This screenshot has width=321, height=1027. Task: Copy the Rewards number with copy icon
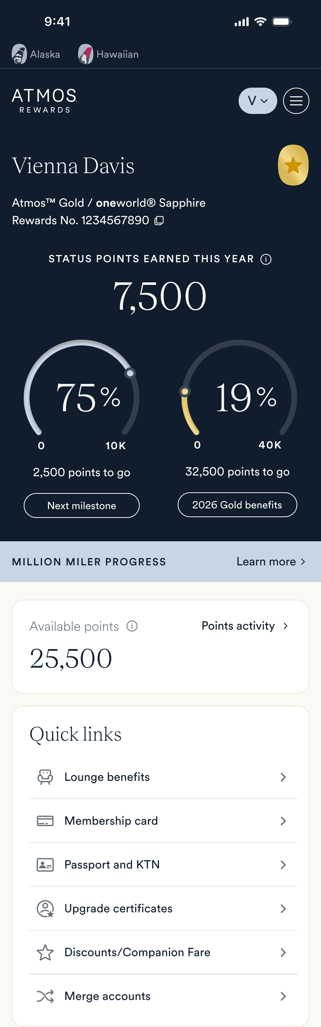pos(159,221)
